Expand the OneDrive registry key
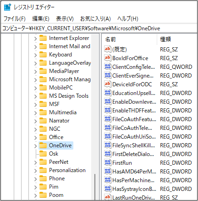 (35, 146)
